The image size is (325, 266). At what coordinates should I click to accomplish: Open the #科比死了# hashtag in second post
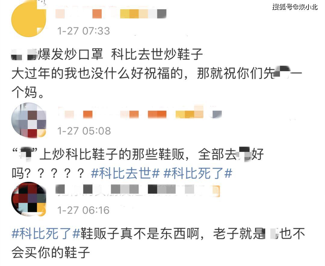(x=198, y=173)
